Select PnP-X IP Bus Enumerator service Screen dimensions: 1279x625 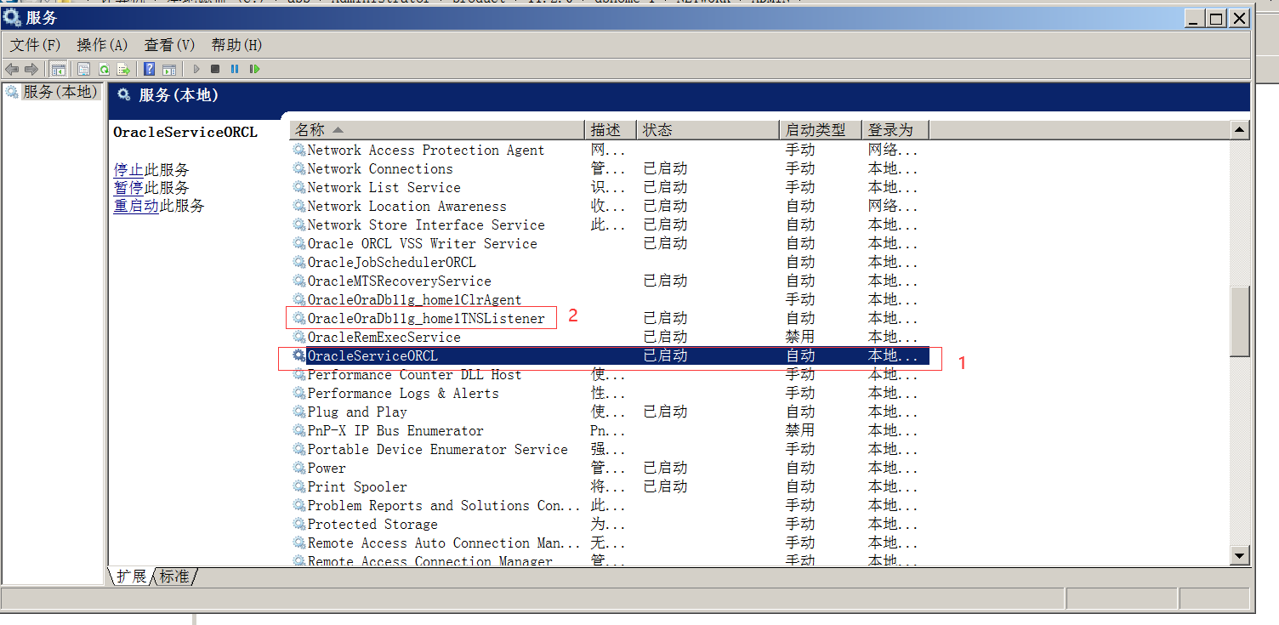pyautogui.click(x=395, y=430)
